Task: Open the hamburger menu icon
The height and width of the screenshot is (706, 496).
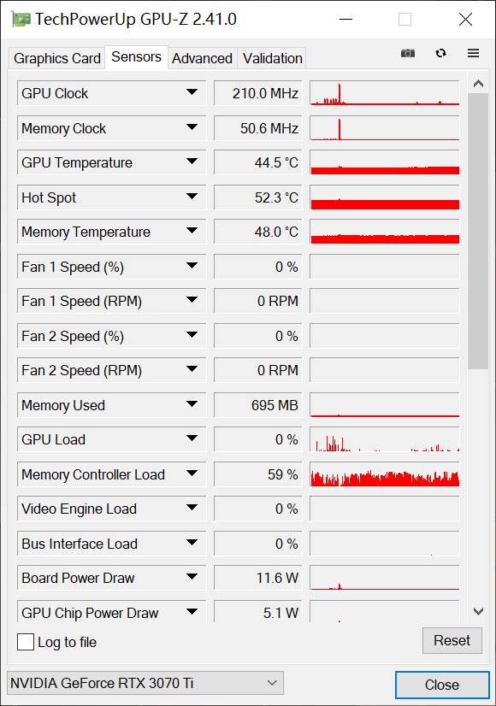Action: 473,53
